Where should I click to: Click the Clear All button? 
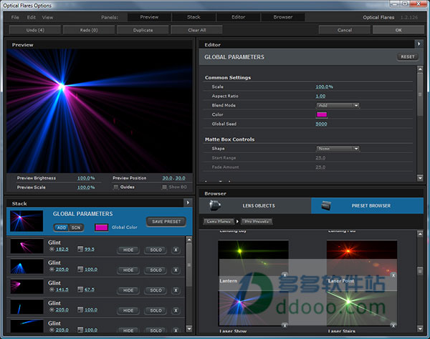point(196,30)
